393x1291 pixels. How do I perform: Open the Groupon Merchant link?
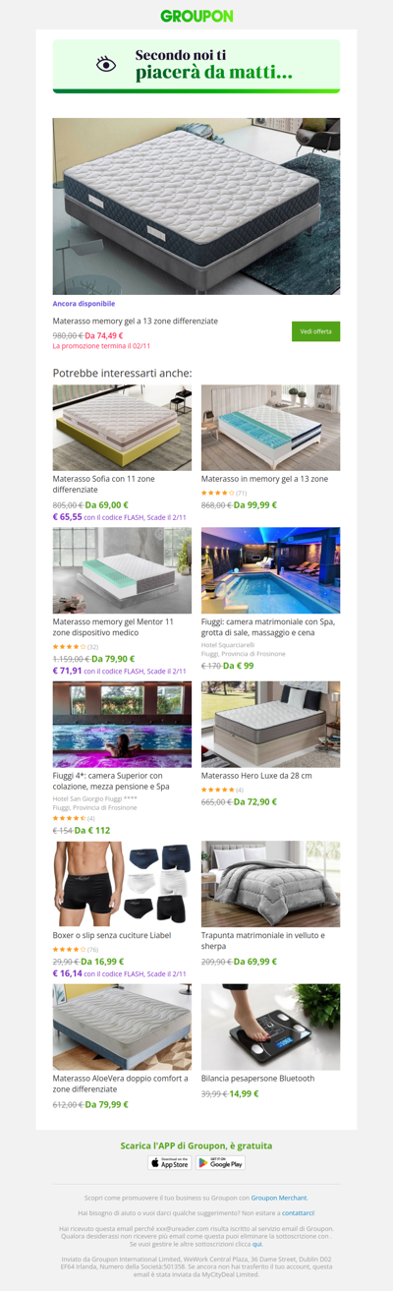point(279,1198)
